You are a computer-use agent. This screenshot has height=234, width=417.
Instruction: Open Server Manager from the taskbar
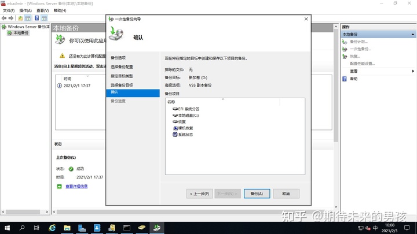[82, 228]
